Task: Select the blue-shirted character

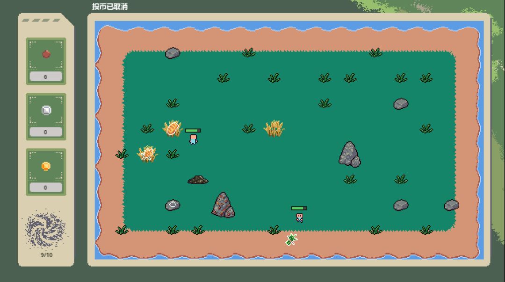Action: (193, 140)
